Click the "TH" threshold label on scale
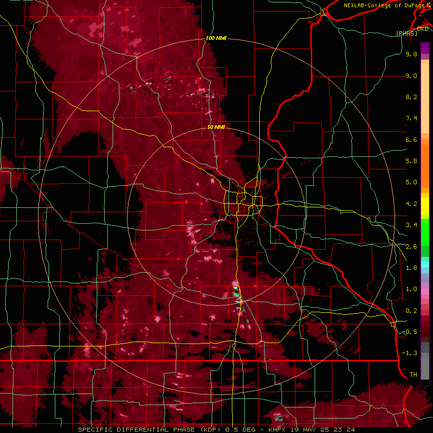This screenshot has height=433, width=433. point(413,375)
